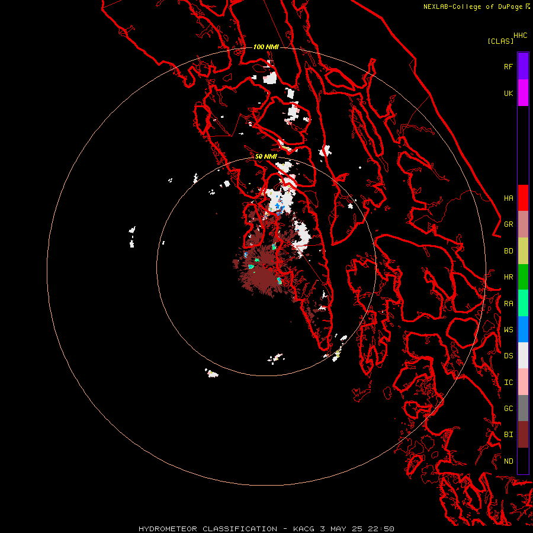This screenshot has width=533, height=533.
Task: Click the DS legend label
Action: 509,355
